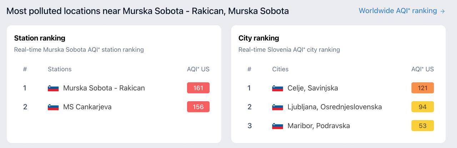The width and height of the screenshot is (457, 148).
Task: Click the Slovenia flag beside MS Cankarjeva
Action: click(x=53, y=107)
